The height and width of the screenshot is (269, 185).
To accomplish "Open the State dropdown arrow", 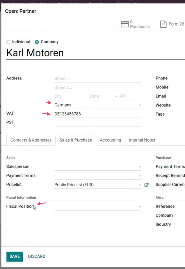I will click(x=116, y=96).
